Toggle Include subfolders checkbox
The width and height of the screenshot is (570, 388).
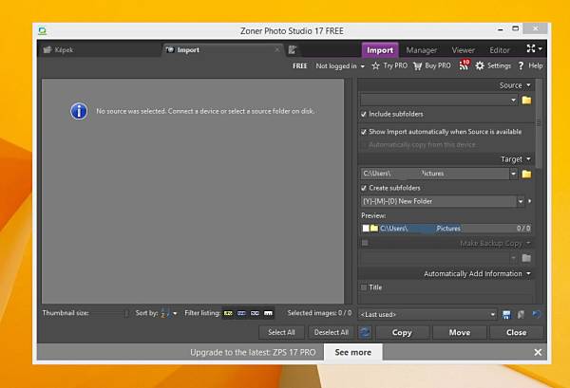pos(364,114)
